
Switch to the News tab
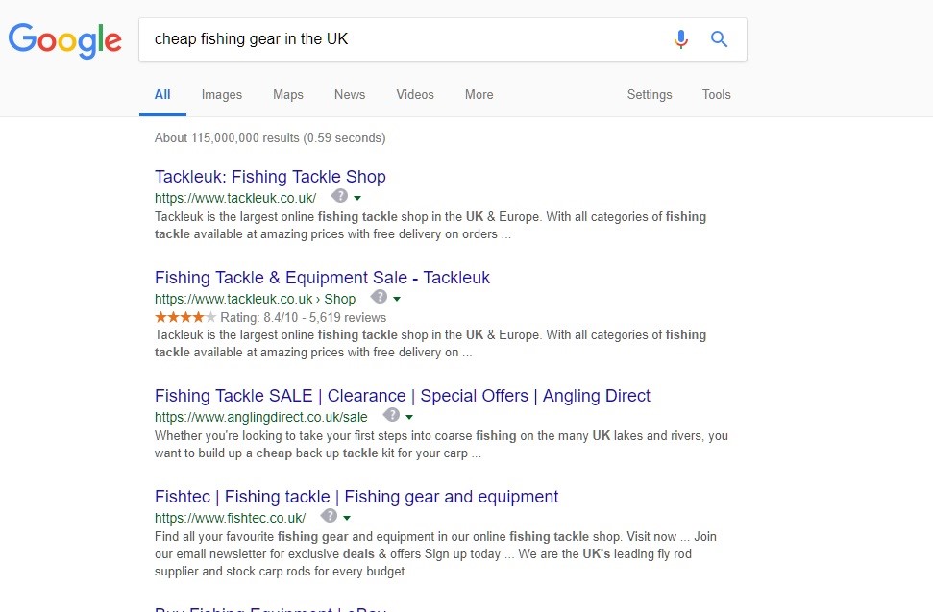pyautogui.click(x=350, y=94)
